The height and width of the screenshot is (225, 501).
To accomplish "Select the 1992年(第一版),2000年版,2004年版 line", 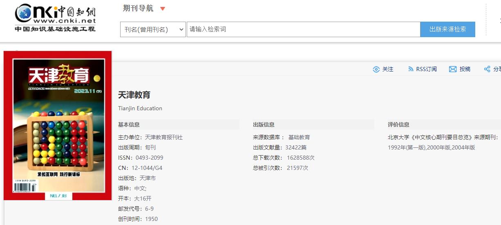I will tap(432, 147).
